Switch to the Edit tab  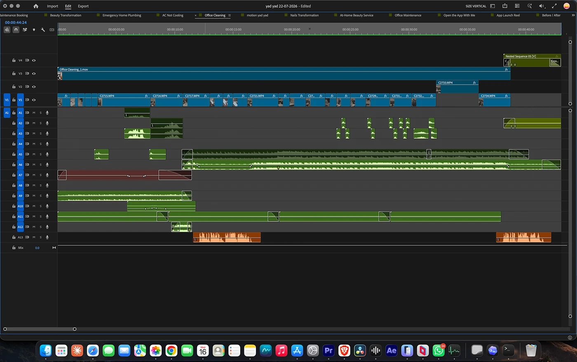(x=68, y=6)
